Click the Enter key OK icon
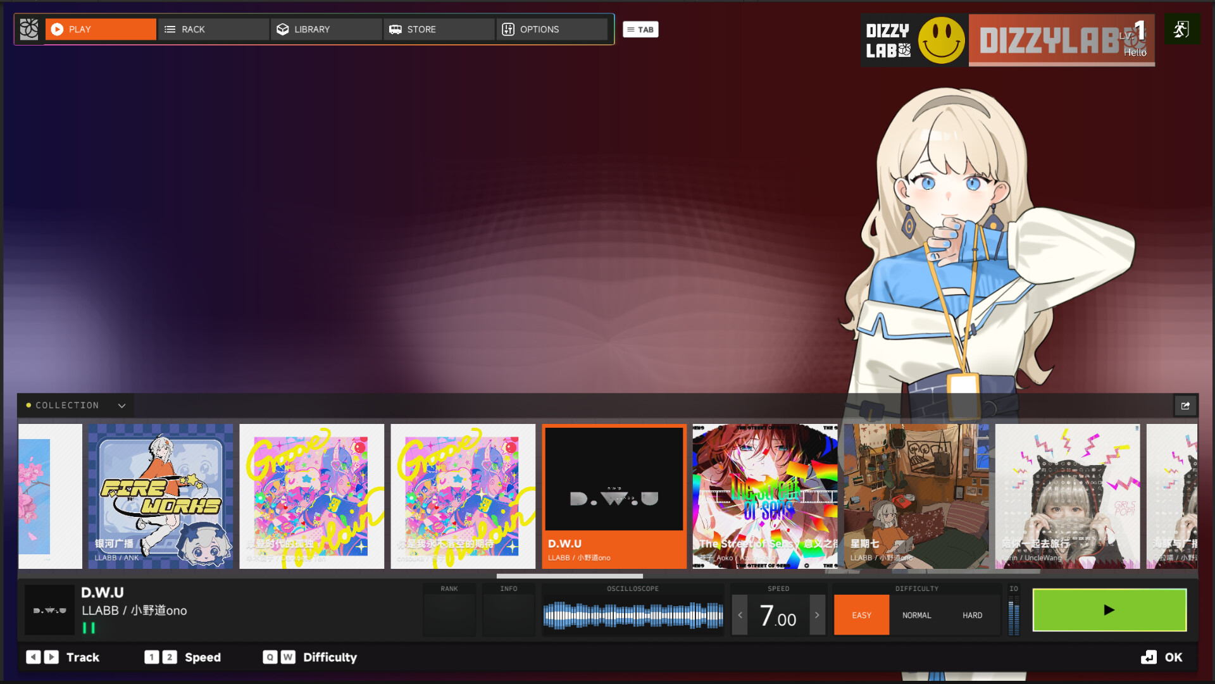The height and width of the screenshot is (684, 1215). pos(1149,657)
